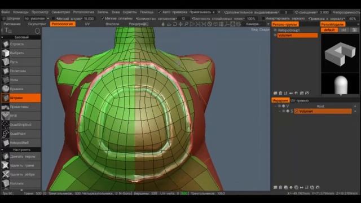Toggle the Мягкий штрих checkbox
The width and height of the screenshot is (361, 203).
coord(54,19)
